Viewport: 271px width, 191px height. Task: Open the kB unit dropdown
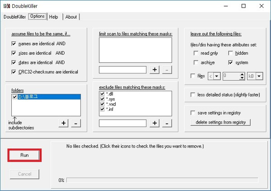(x=259, y=76)
